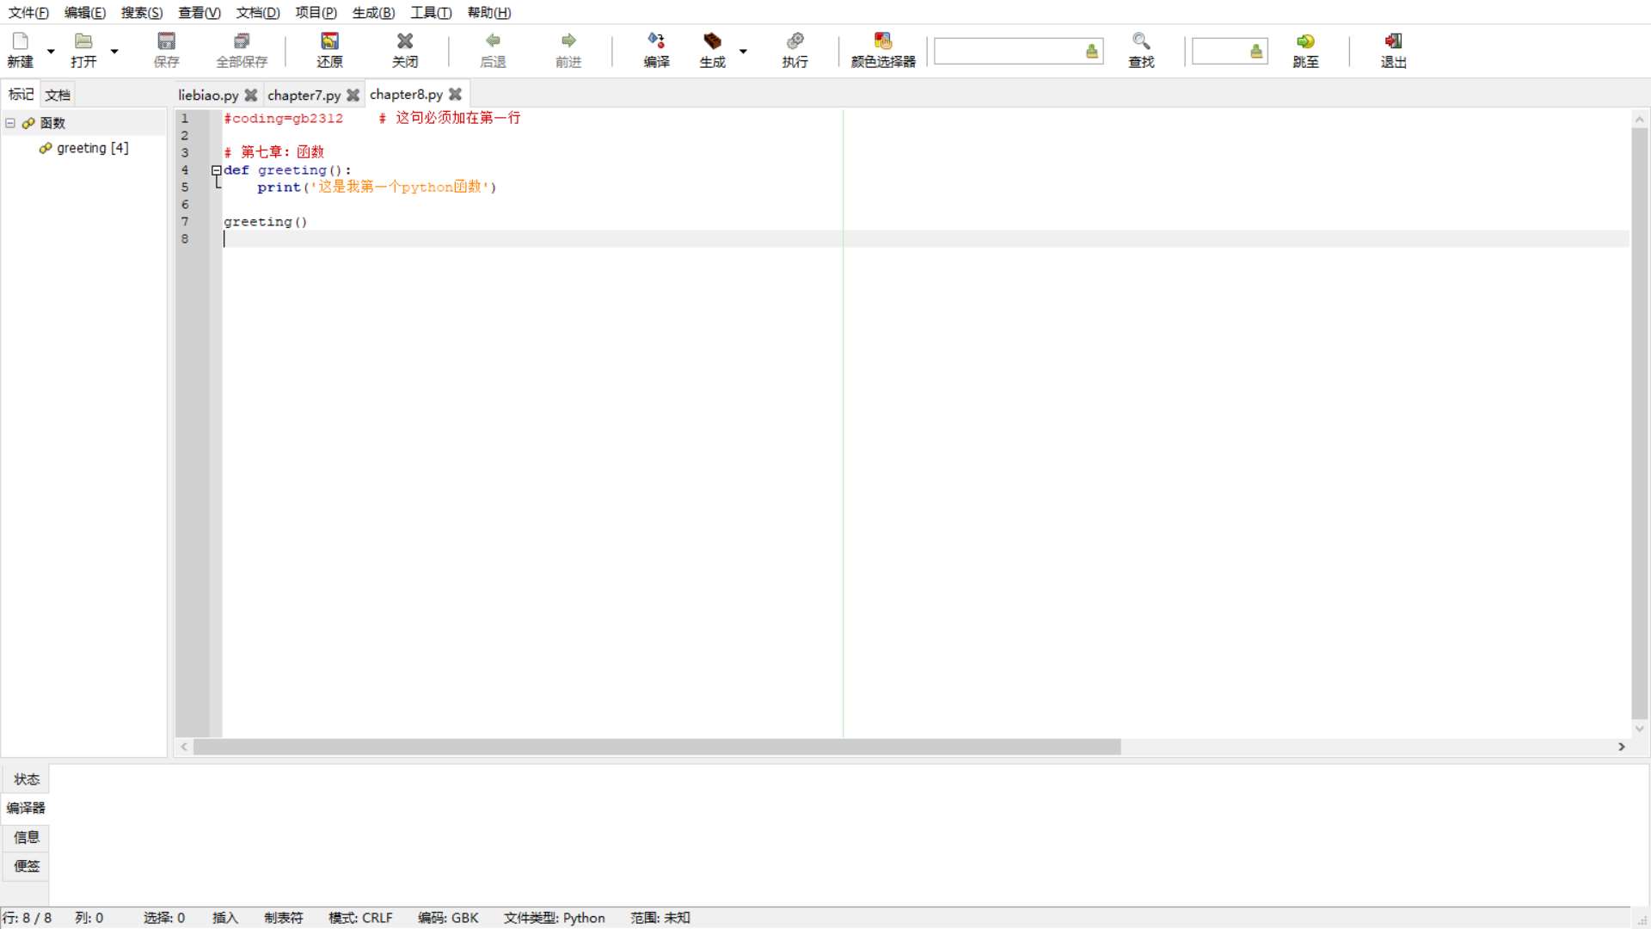Image resolution: width=1651 pixels, height=929 pixels.
Task: Click the 编码: GBK status bar entry
Action: point(448,918)
